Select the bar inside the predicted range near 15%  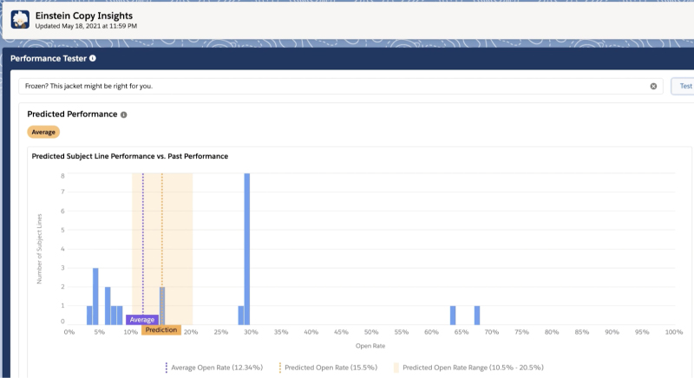tap(162, 305)
